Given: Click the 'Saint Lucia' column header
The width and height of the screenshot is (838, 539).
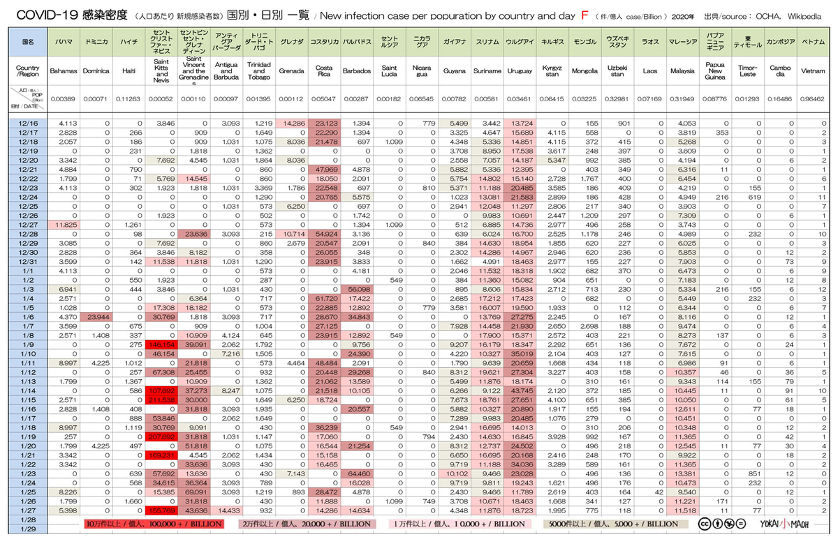Looking at the screenshot, I should (x=390, y=71).
